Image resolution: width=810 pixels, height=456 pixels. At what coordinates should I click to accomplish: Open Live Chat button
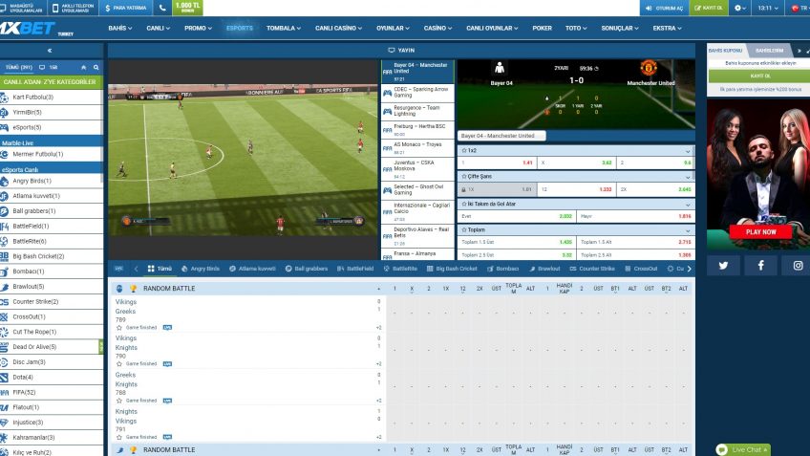743,450
